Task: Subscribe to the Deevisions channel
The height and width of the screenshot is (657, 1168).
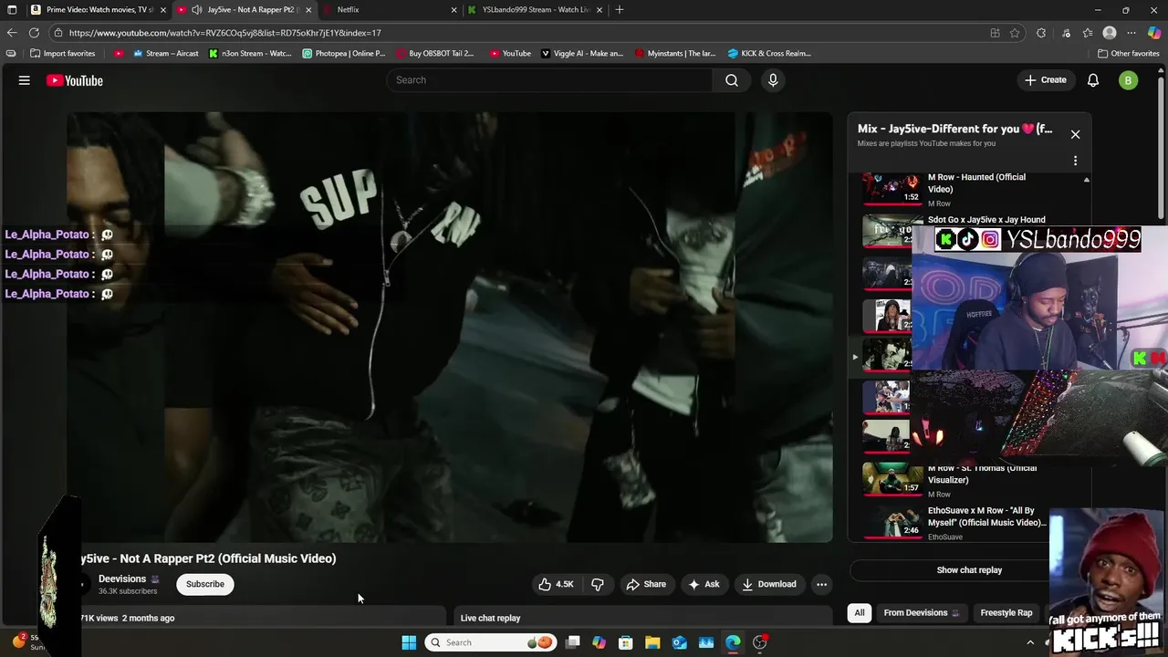Action: 205,584
